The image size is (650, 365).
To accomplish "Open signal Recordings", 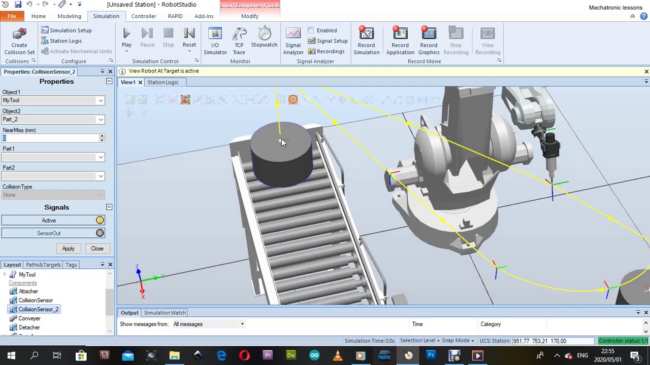I will point(326,52).
